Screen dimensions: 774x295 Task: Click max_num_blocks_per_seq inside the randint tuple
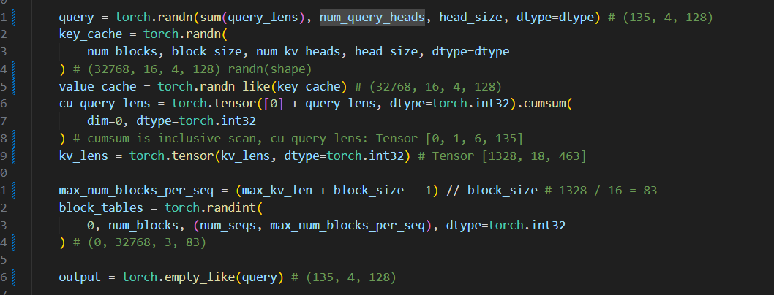(347, 225)
